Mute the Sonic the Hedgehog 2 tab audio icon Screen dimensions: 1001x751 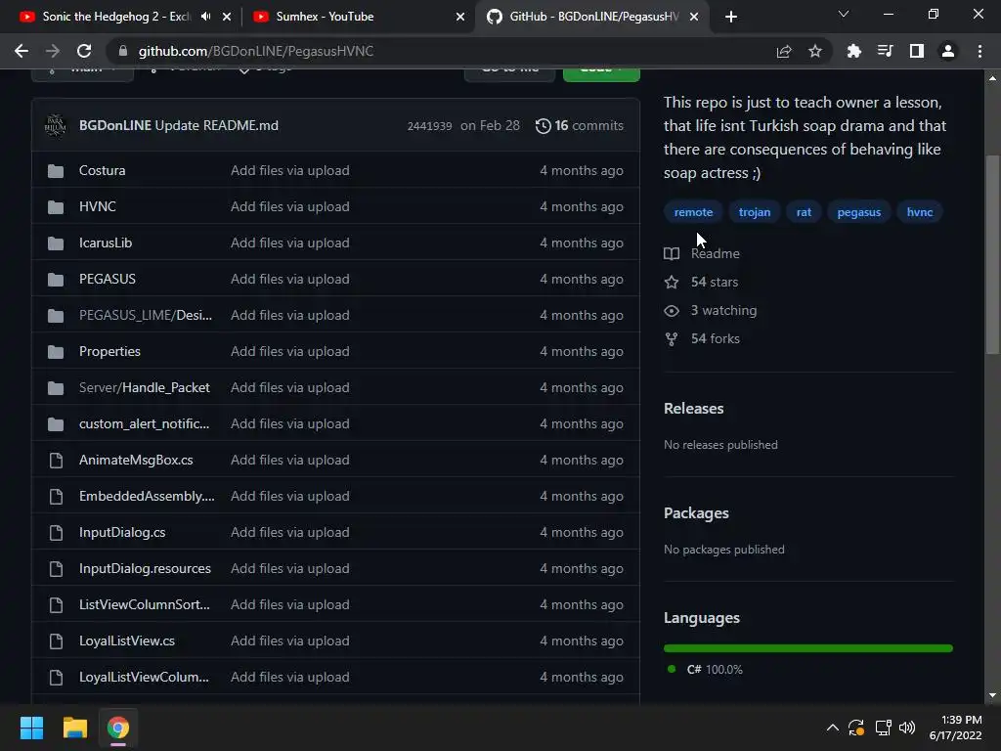(205, 17)
